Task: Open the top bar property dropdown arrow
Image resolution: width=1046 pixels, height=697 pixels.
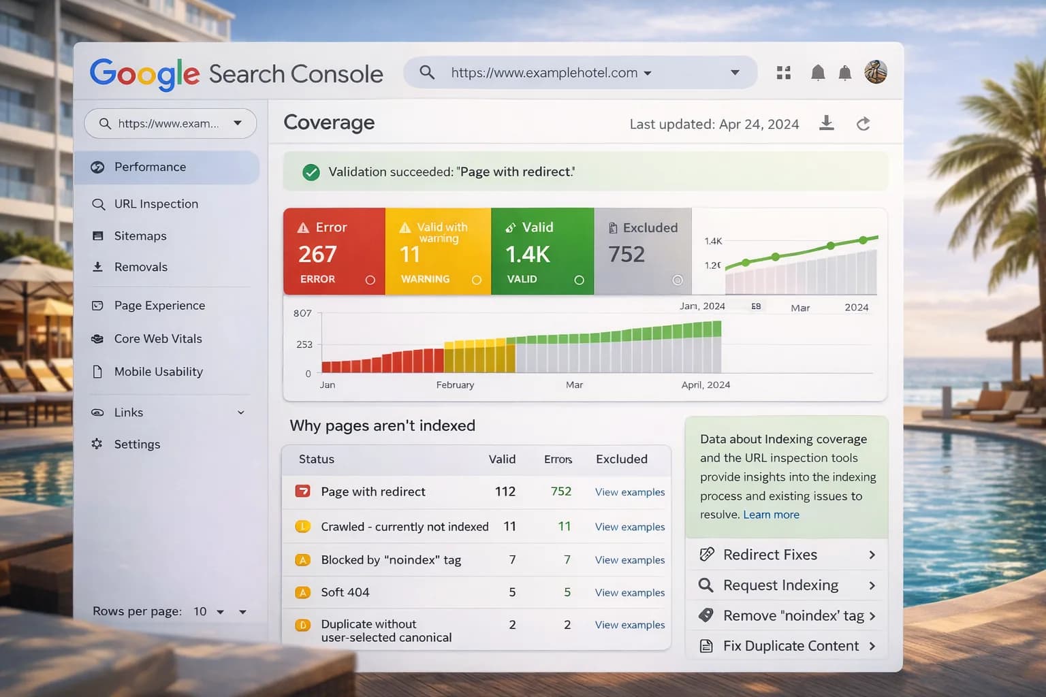Action: coord(735,73)
